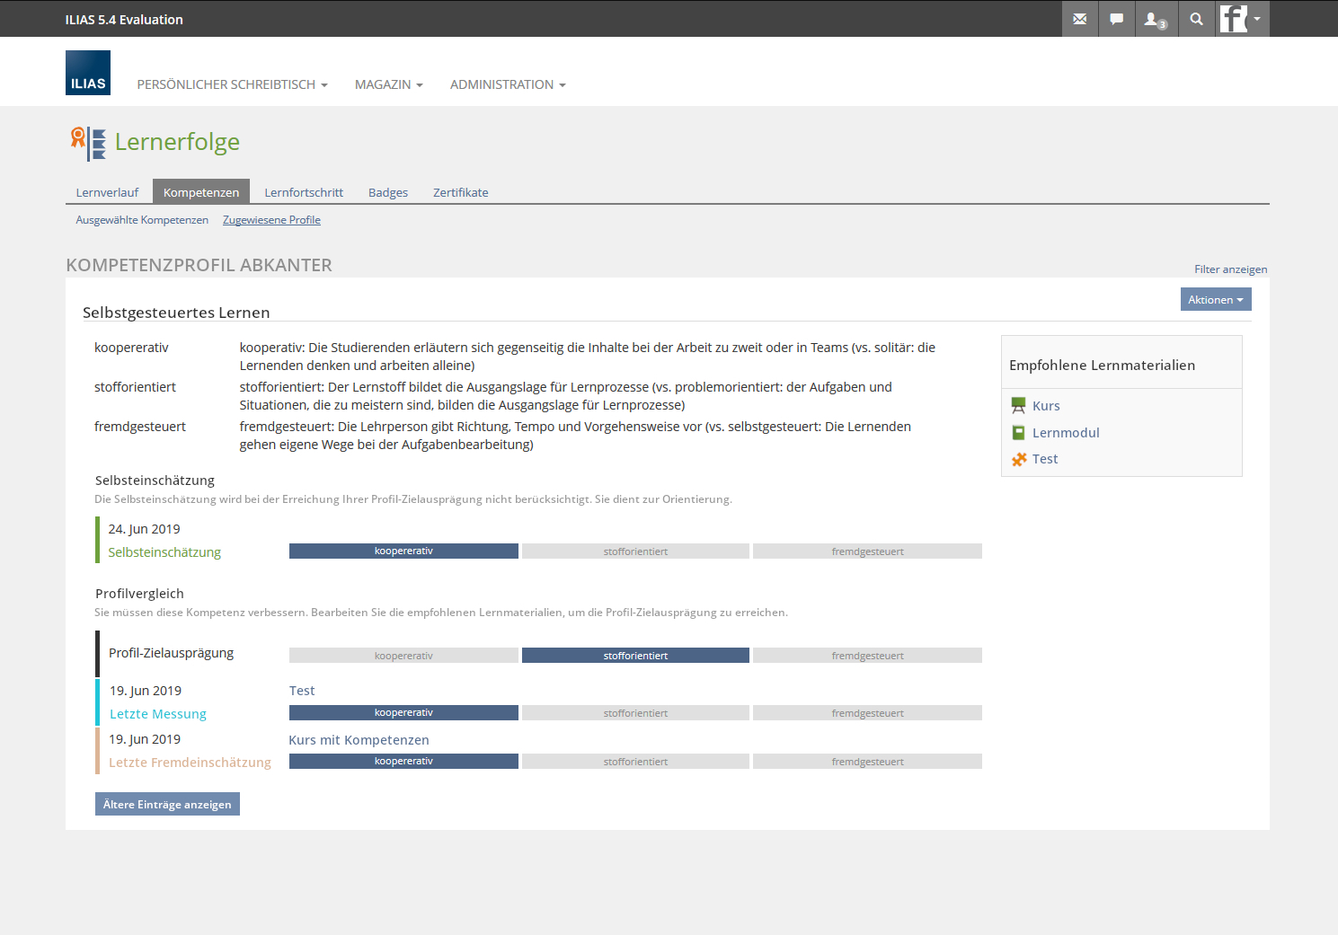Click the Test puzzle icon

coord(1018,459)
